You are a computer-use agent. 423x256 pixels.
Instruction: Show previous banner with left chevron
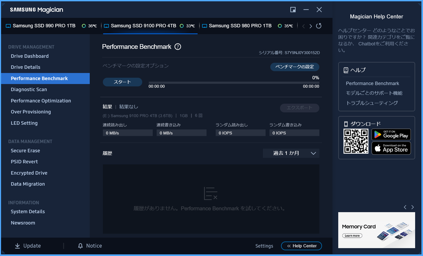click(405, 207)
